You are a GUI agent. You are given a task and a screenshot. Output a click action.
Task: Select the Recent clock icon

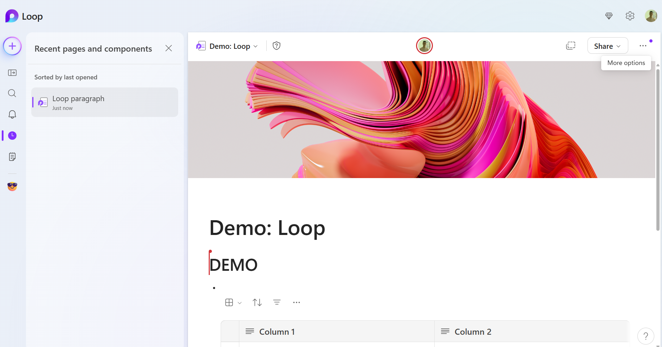coord(12,136)
